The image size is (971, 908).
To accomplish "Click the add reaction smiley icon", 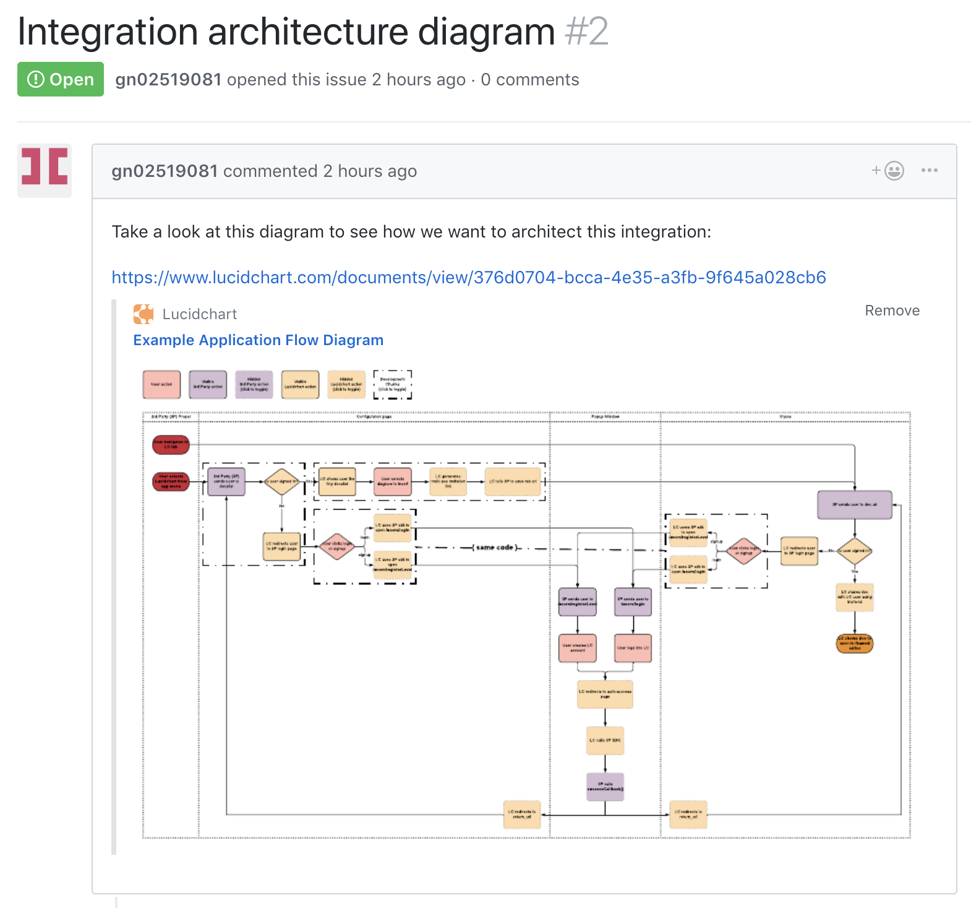I will (893, 171).
